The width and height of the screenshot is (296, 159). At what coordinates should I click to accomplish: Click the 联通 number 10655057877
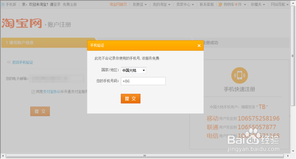(x=257, y=127)
